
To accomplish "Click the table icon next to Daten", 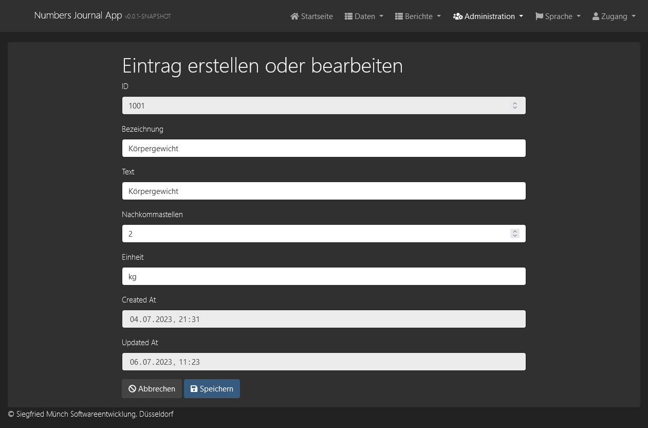I will [348, 16].
